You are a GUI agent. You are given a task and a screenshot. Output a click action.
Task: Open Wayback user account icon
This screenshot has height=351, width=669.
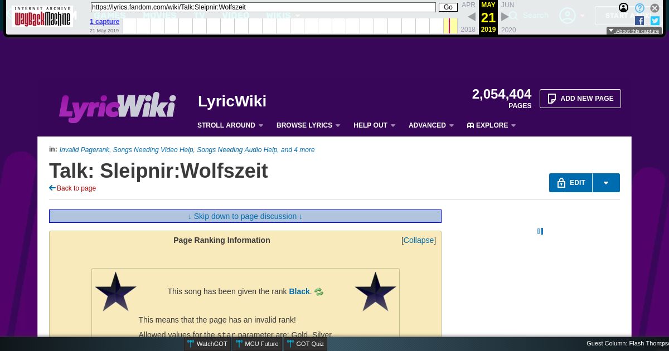tap(624, 8)
